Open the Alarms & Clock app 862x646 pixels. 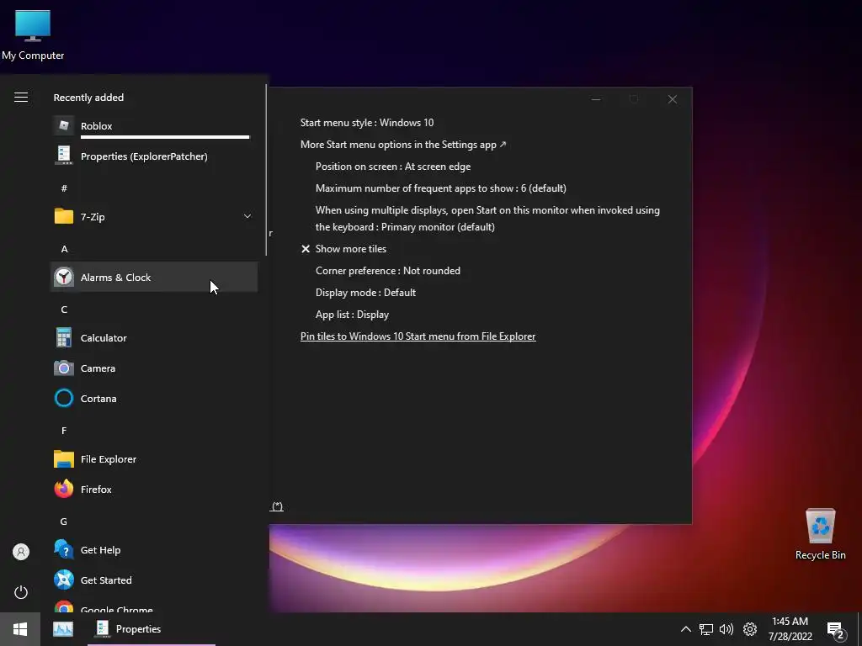pyautogui.click(x=153, y=277)
